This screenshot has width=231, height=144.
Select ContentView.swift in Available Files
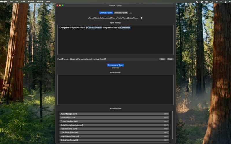[114, 118]
